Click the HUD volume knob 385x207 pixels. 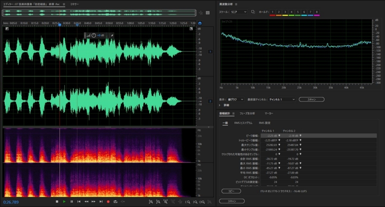pos(94,35)
